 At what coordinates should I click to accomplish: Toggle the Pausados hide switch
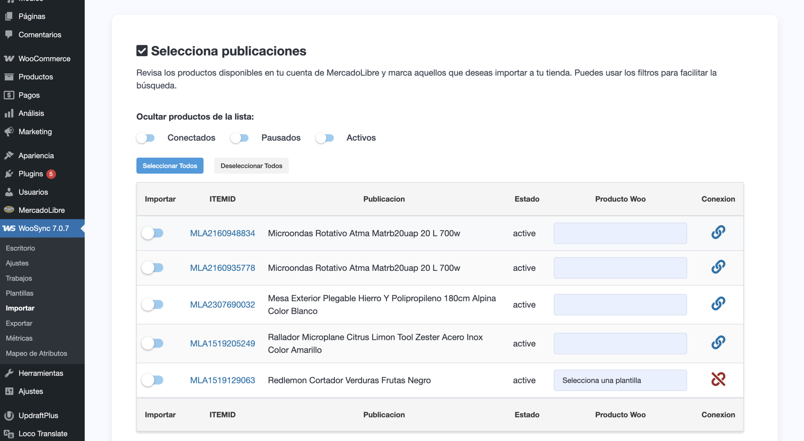(239, 138)
